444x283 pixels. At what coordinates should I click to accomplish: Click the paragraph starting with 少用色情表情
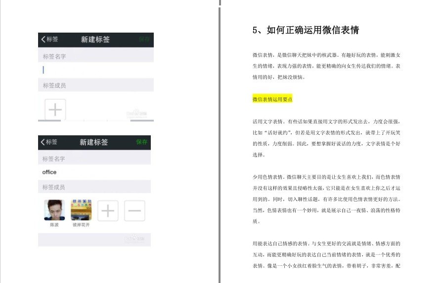[326, 199]
